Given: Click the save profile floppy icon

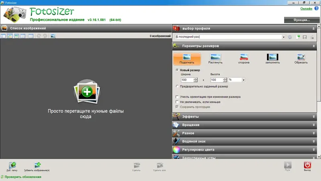Looking at the screenshot, I should coord(305,37).
